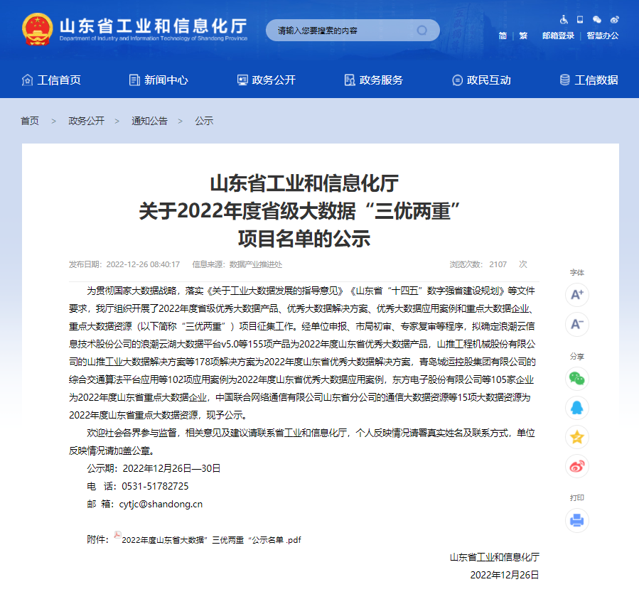Open 政民互动 nav item
639x604 pixels.
coord(481,80)
